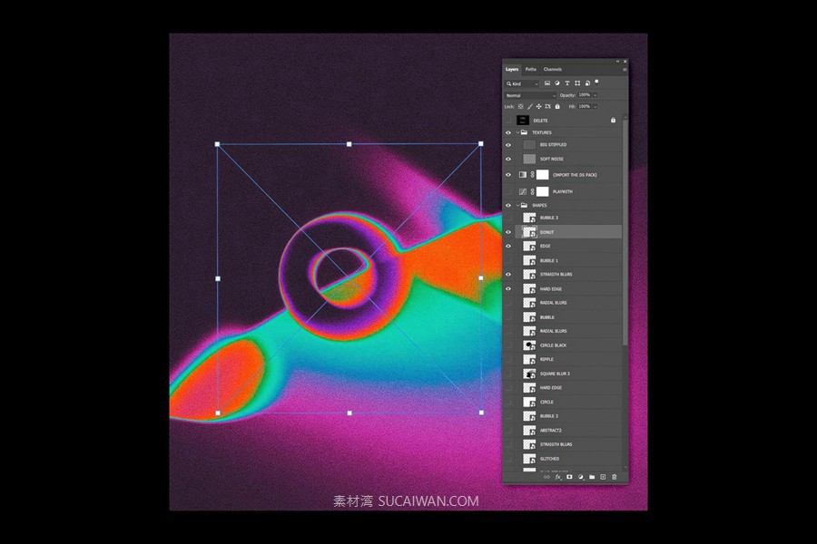Switch to the Channels tab
This screenshot has width=817, height=544.
coord(553,69)
